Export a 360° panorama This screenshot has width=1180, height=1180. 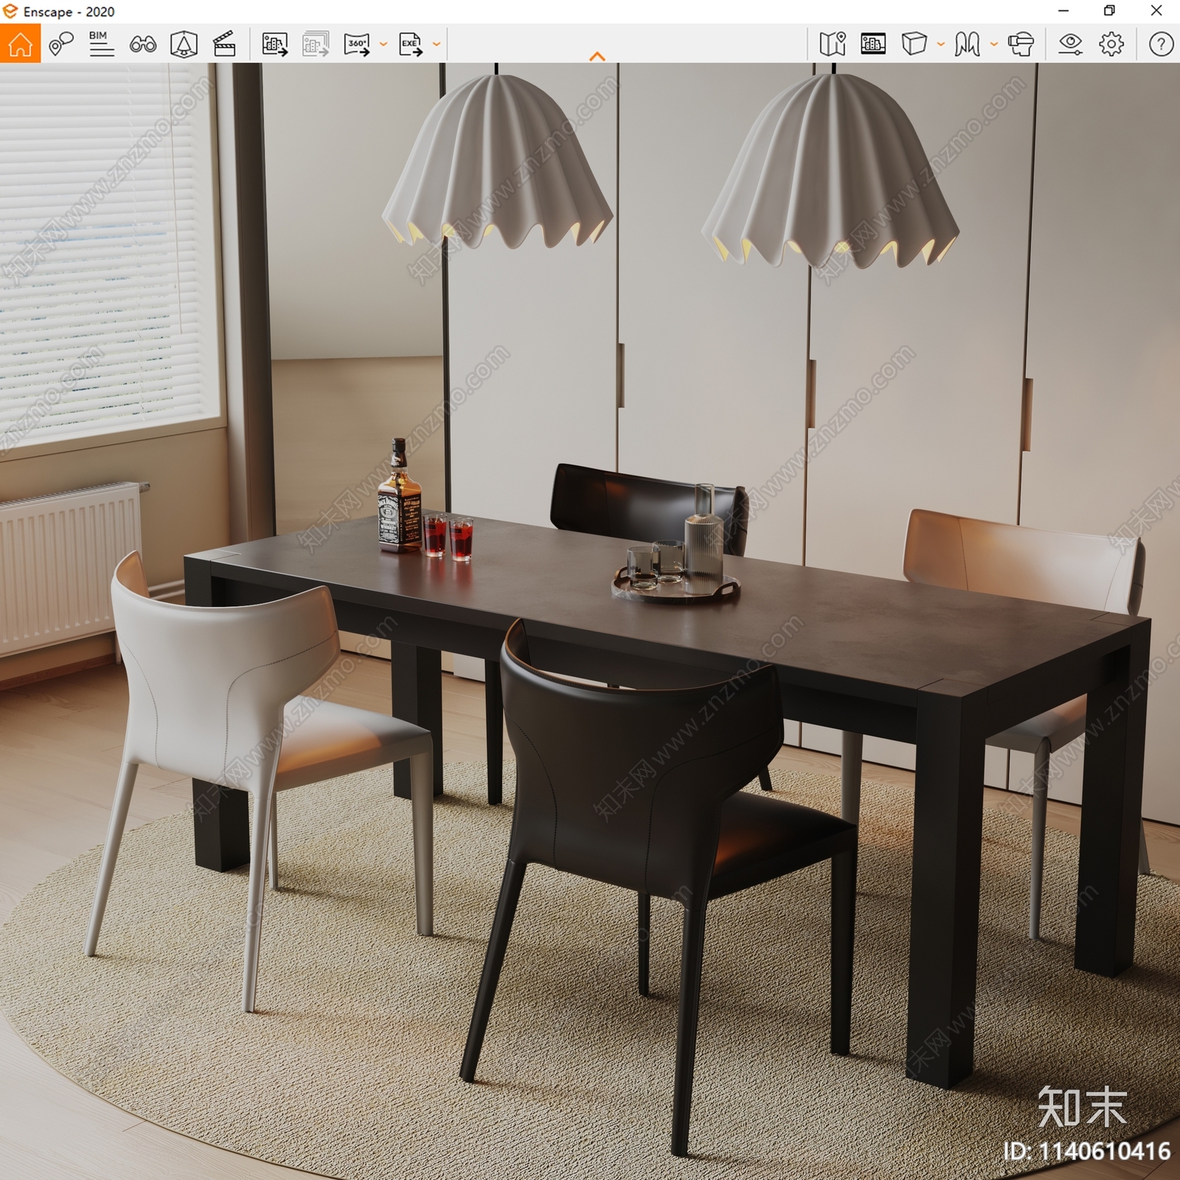[357, 44]
